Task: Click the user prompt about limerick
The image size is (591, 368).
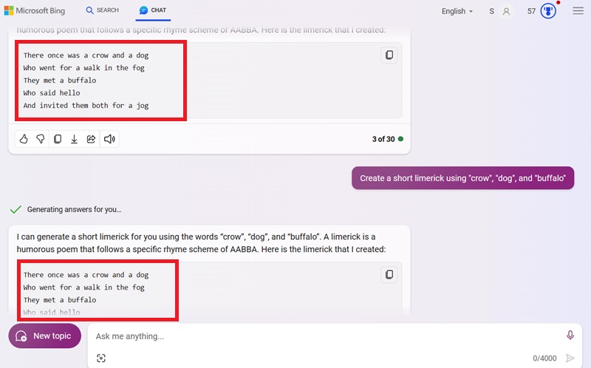Action: [x=463, y=178]
